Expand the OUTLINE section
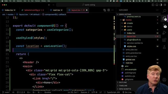 (123, 83)
